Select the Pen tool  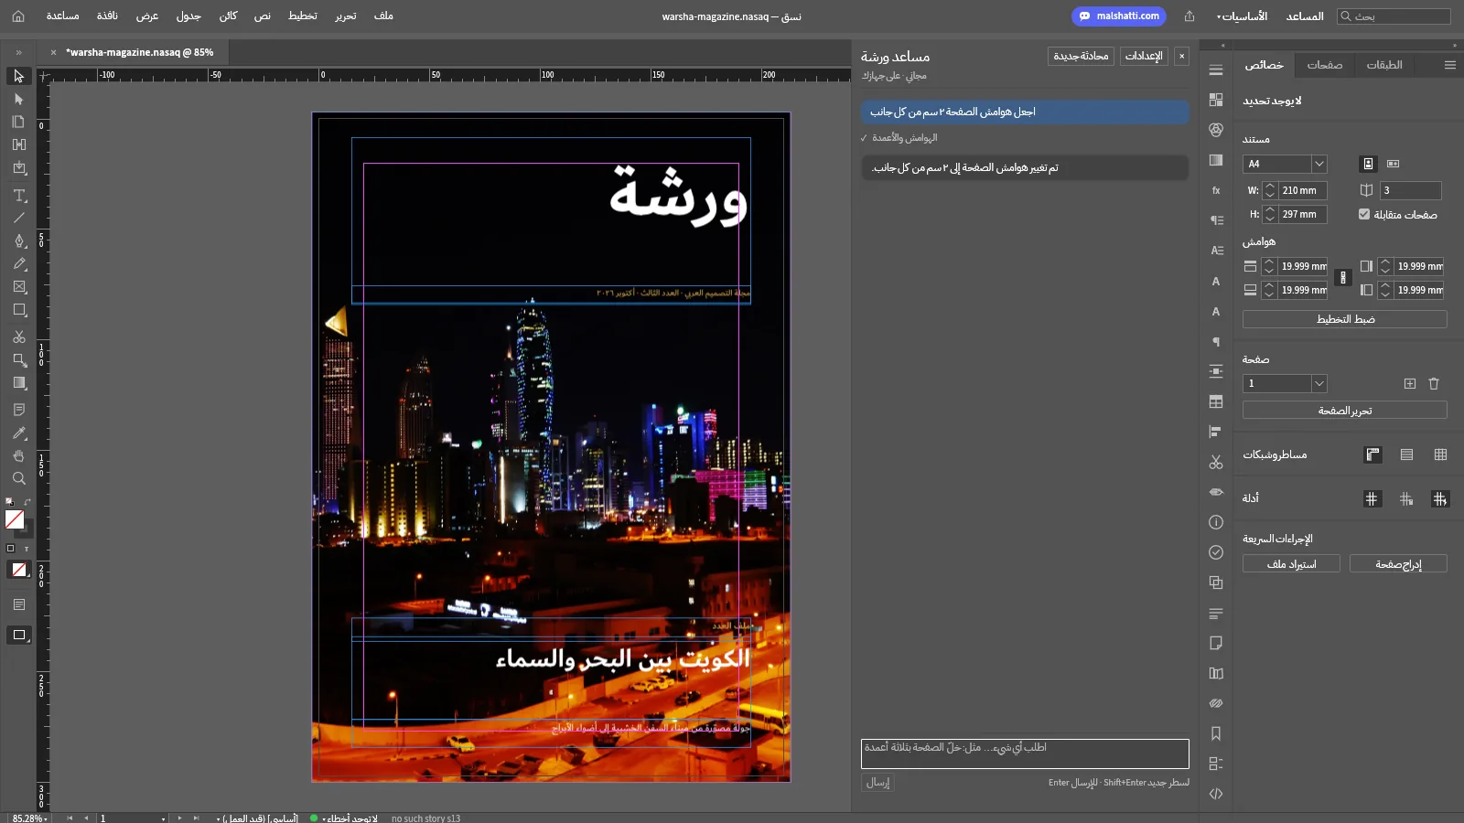pyautogui.click(x=18, y=240)
